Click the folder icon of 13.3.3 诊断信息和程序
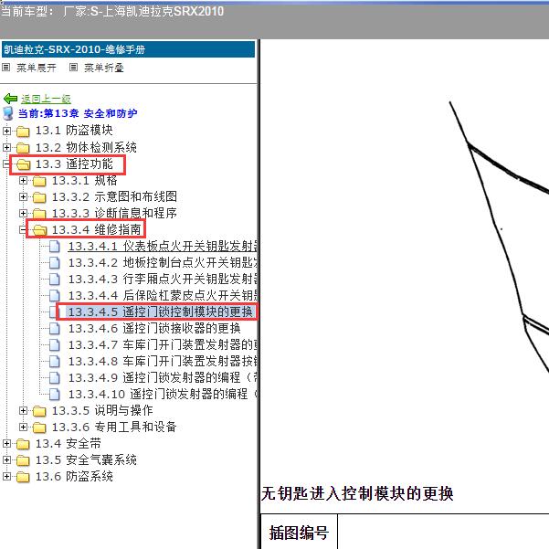The width and height of the screenshot is (549, 549). coord(39,213)
